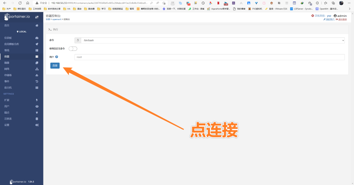Click the 镜像 images stack icon
Viewport: 354px width, 185px height.
37,63
